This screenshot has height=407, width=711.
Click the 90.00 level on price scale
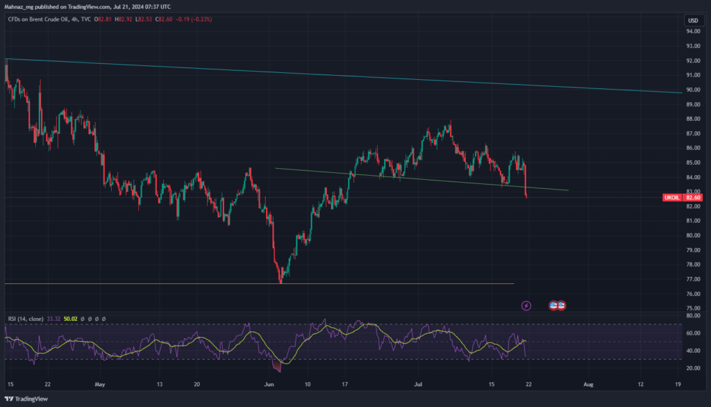pyautogui.click(x=693, y=90)
